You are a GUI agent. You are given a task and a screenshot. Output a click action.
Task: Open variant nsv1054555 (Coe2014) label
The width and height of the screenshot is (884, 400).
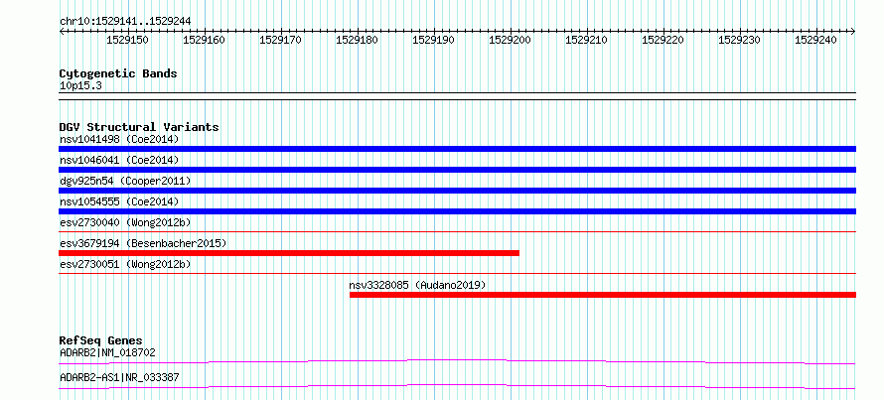point(119,201)
